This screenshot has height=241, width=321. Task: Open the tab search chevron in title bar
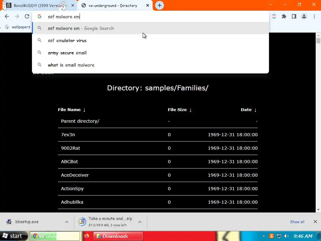(x=271, y=4)
